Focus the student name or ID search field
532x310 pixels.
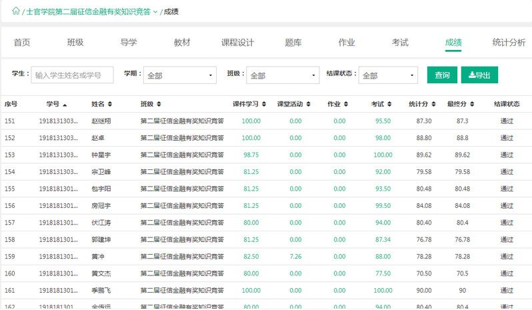[x=72, y=75]
